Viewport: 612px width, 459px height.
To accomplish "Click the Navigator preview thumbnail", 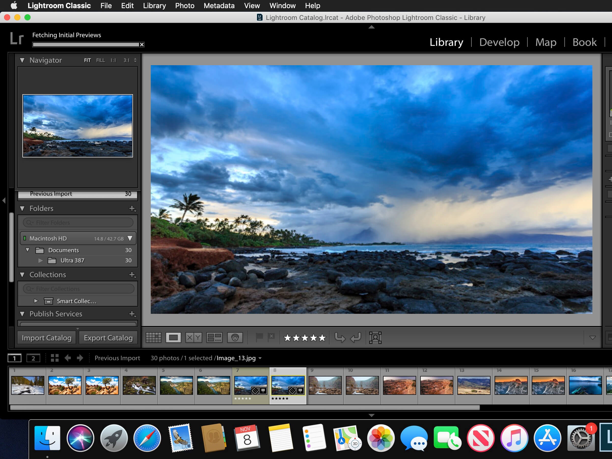I will (x=78, y=126).
